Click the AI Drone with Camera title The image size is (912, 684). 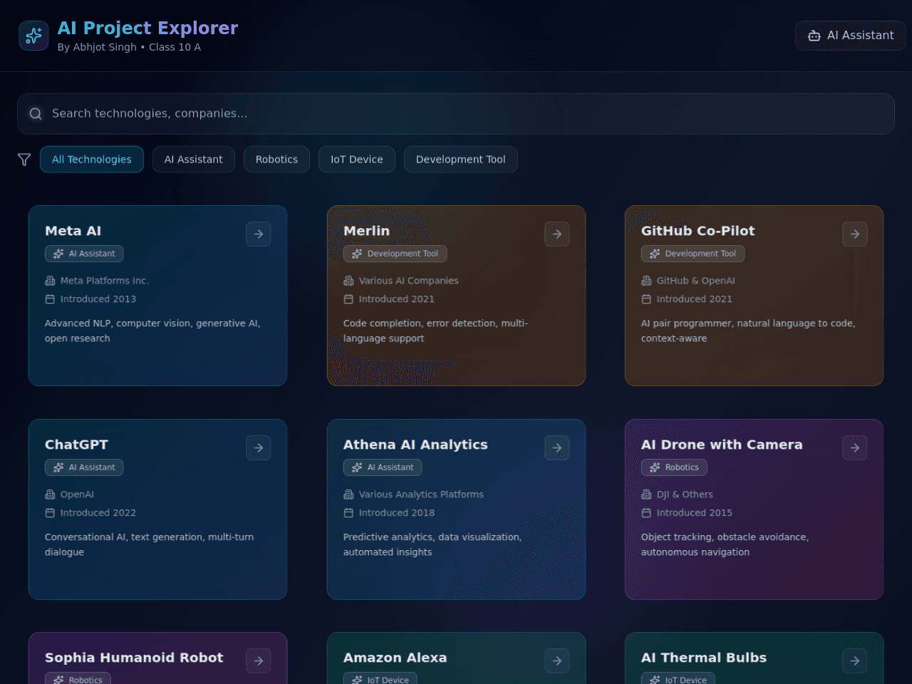pyautogui.click(x=722, y=445)
